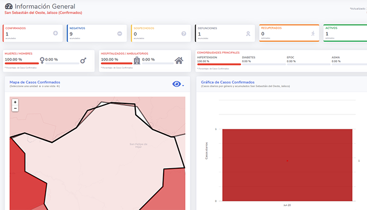This screenshot has height=210, width=367.
Task: Click the minus icon in Negativos card
Action: pyautogui.click(x=120, y=33)
